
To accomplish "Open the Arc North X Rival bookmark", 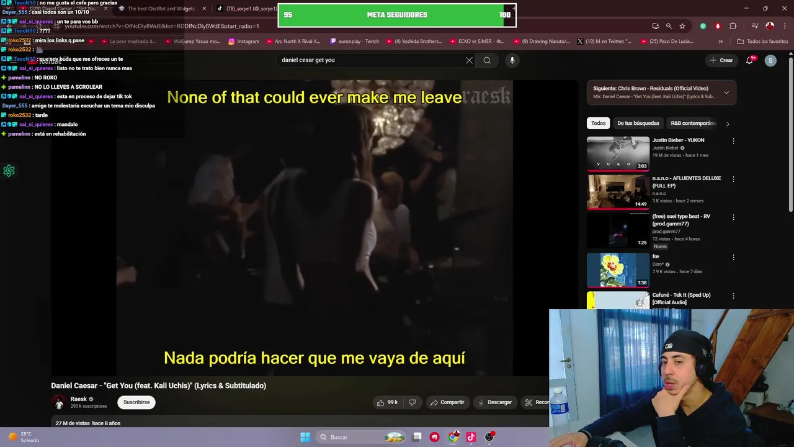I will pos(293,41).
